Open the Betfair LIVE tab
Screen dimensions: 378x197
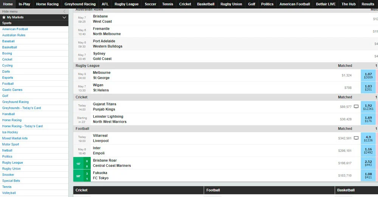(326, 4)
